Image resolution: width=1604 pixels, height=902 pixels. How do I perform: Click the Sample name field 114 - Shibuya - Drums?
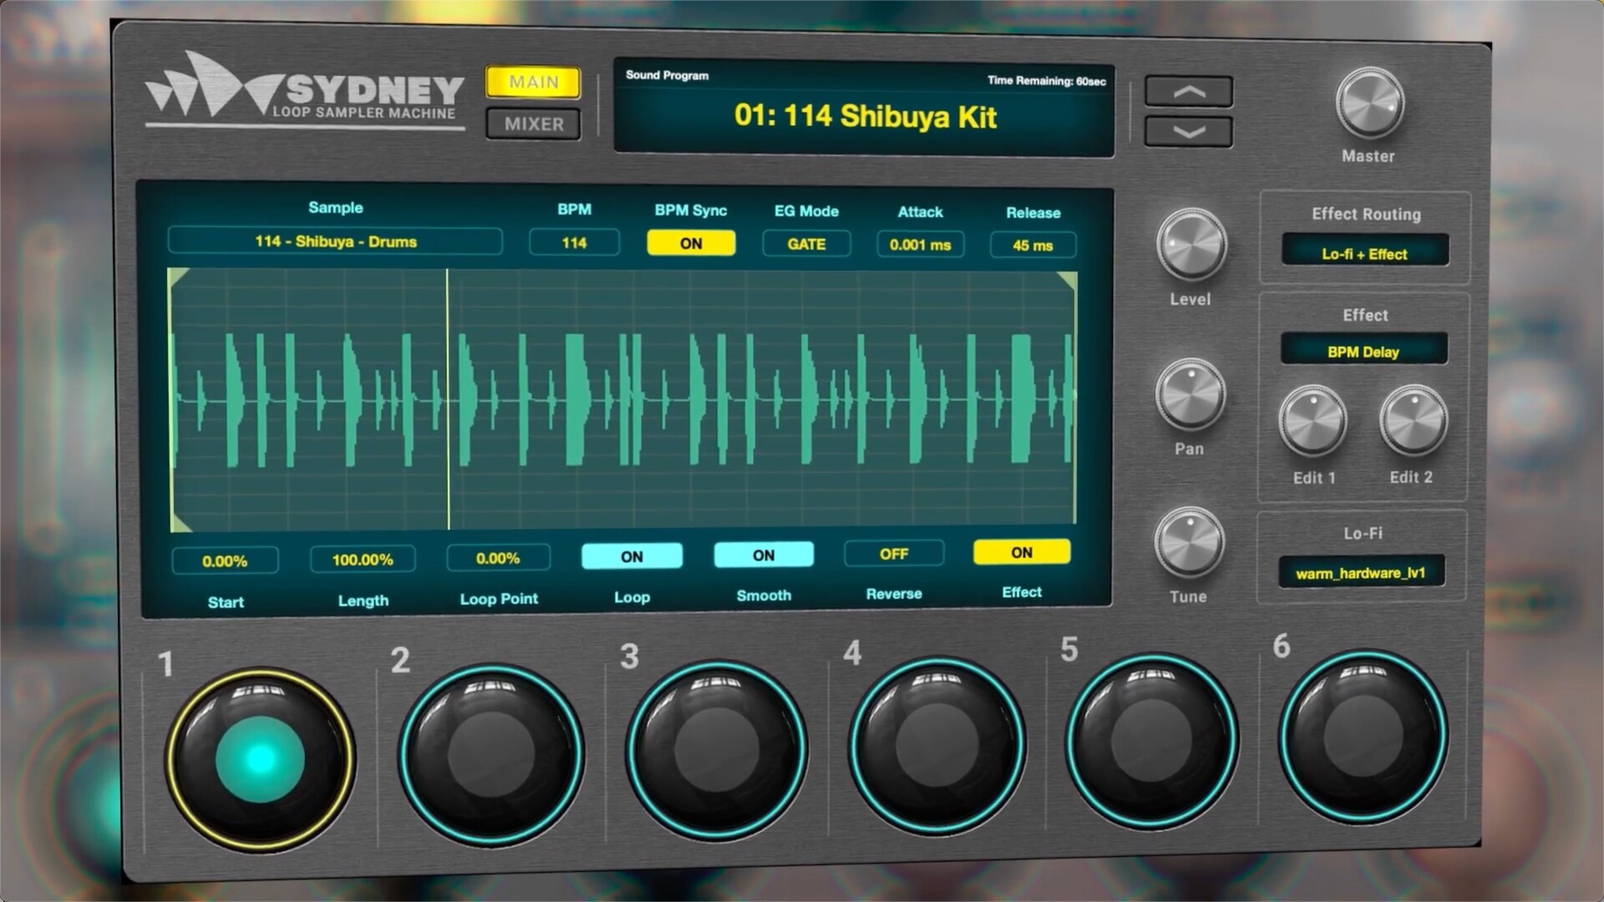335,241
